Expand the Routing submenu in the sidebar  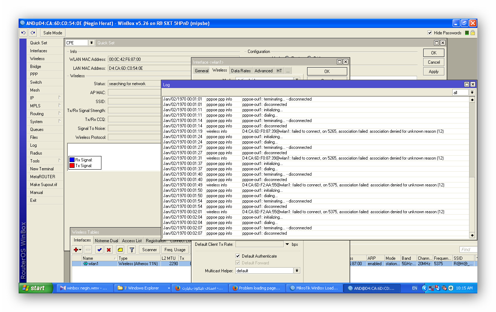click(x=59, y=113)
